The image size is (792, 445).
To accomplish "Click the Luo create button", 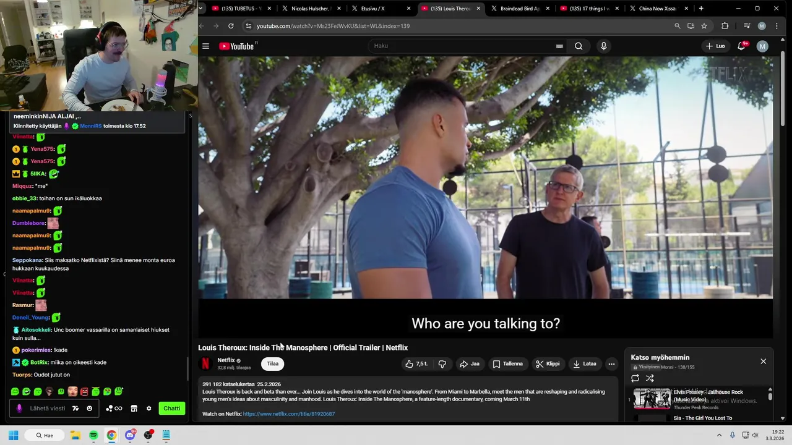I will (x=715, y=46).
